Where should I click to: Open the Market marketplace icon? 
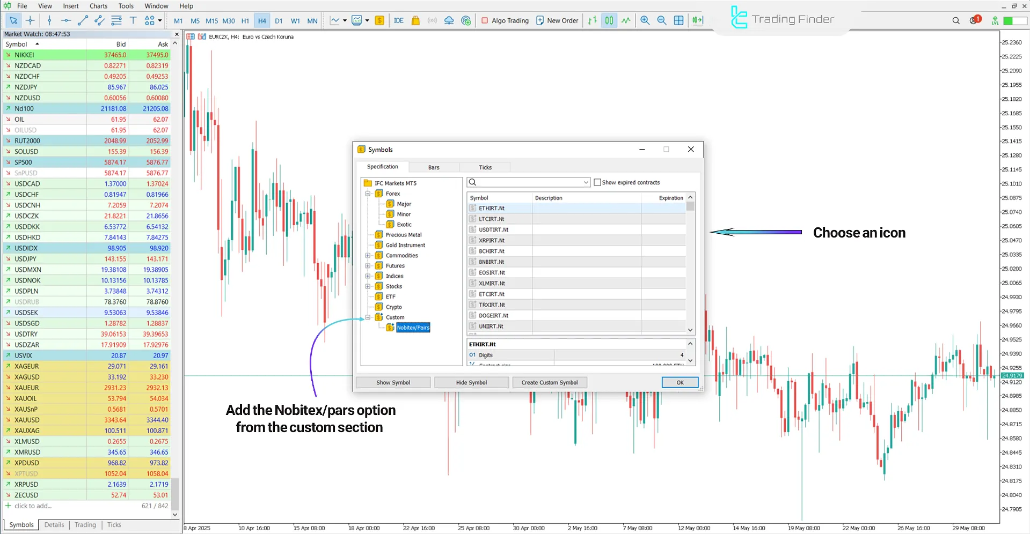[x=415, y=20]
